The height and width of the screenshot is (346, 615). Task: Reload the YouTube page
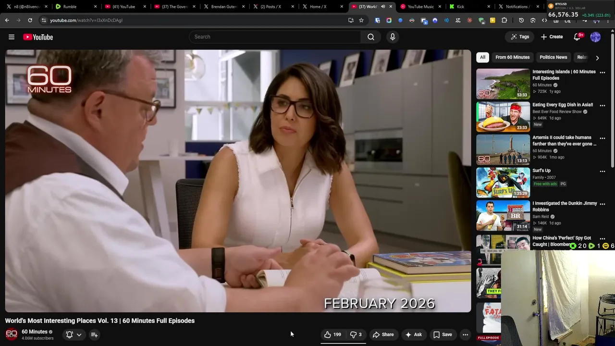pyautogui.click(x=30, y=20)
